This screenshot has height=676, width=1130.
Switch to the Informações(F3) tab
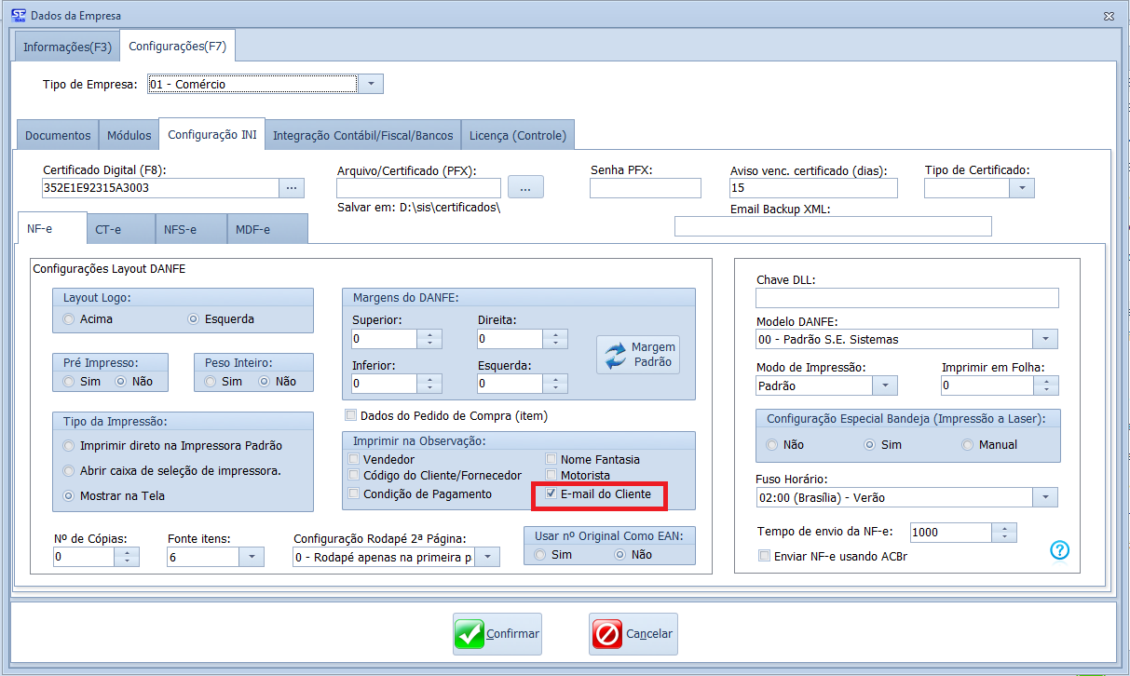tap(67, 47)
